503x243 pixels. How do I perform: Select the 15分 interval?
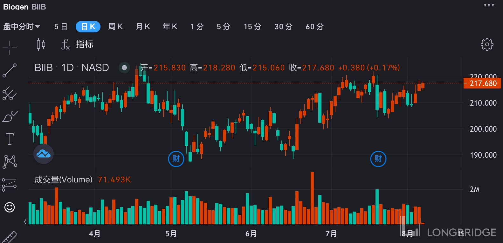click(x=253, y=27)
